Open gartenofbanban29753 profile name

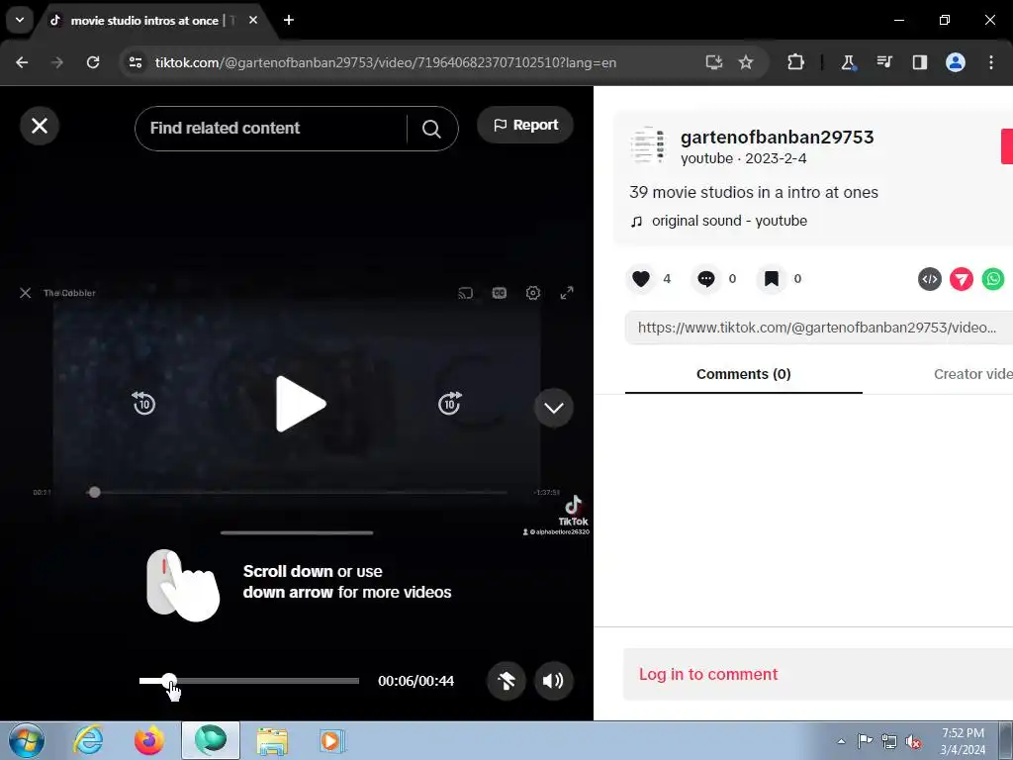tap(777, 137)
